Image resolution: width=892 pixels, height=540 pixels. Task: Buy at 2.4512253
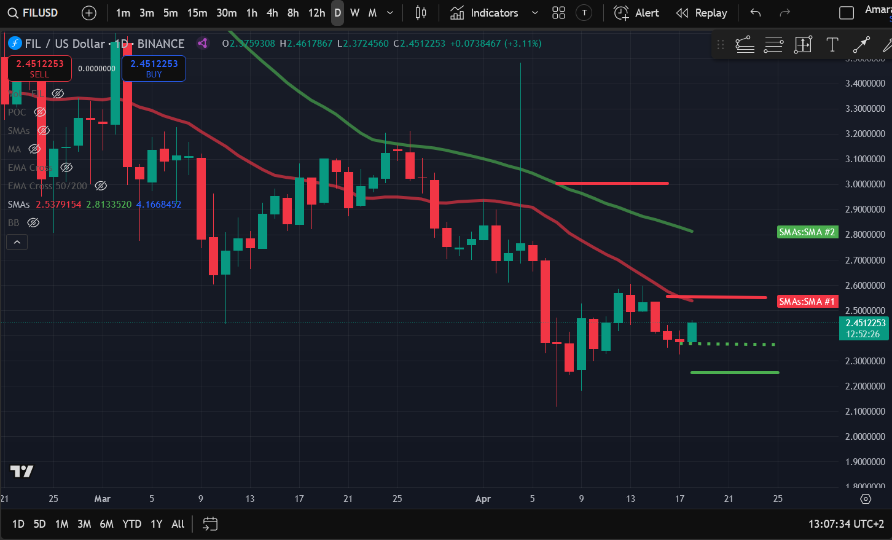pyautogui.click(x=154, y=68)
